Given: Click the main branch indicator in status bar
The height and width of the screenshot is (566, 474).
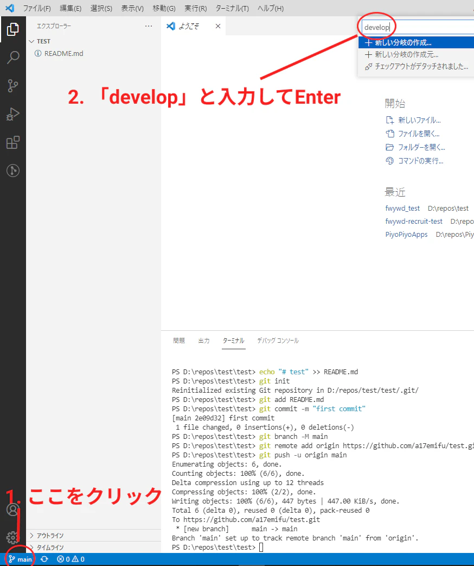Looking at the screenshot, I should click(x=21, y=559).
